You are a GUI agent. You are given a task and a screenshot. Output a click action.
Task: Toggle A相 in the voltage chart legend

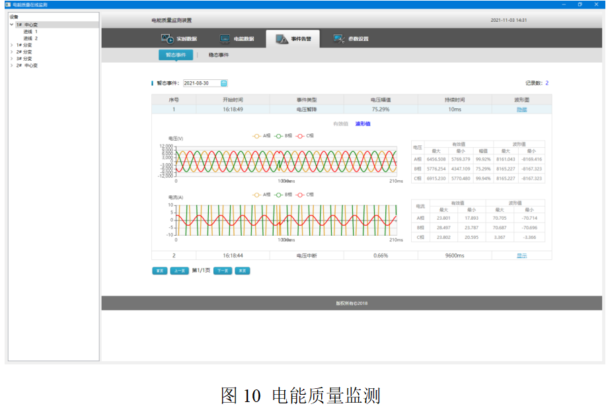261,136
